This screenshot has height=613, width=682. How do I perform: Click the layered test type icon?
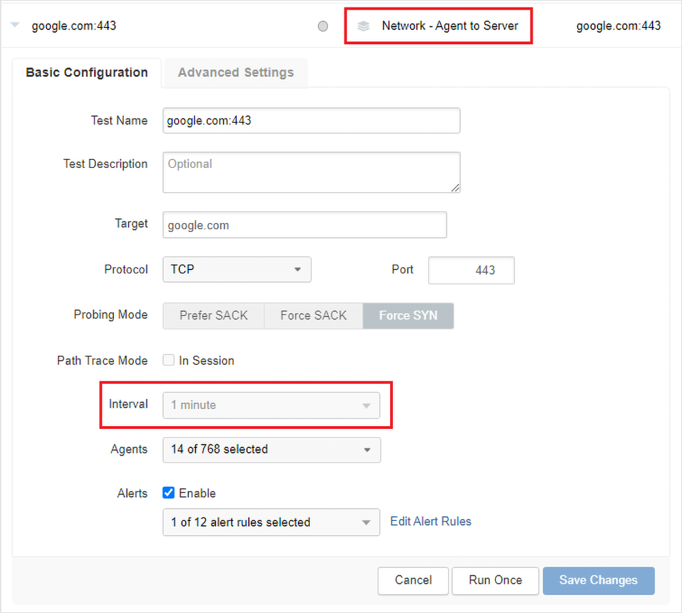(364, 26)
